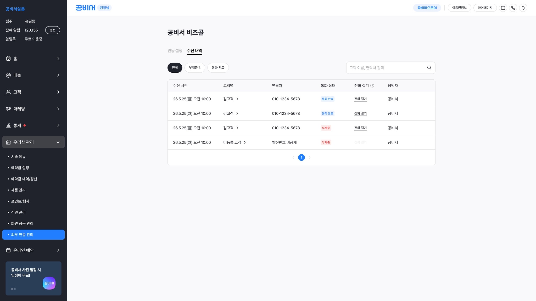Open the calendar icon in top bar
This screenshot has height=301, width=536.
[503, 8]
